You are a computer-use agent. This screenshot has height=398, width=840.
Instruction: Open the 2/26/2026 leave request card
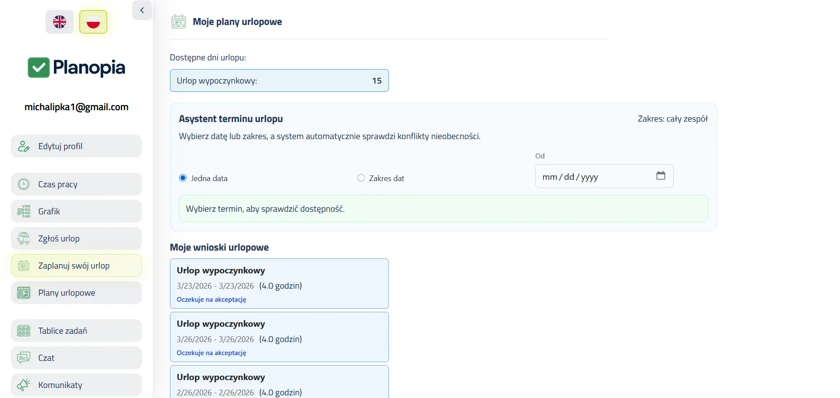279,382
